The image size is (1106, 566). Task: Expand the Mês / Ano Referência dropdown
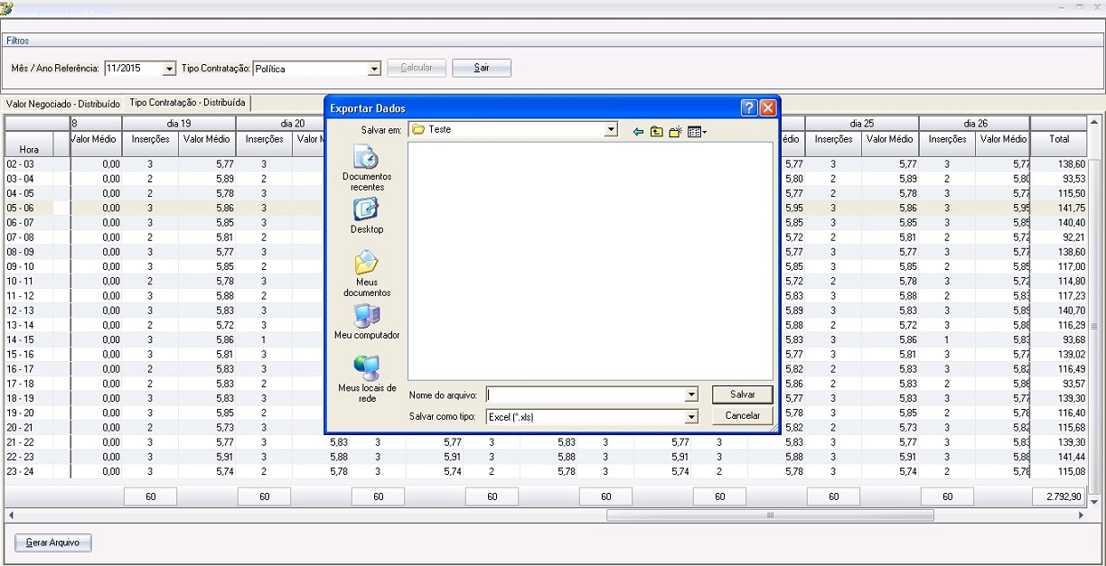click(169, 69)
